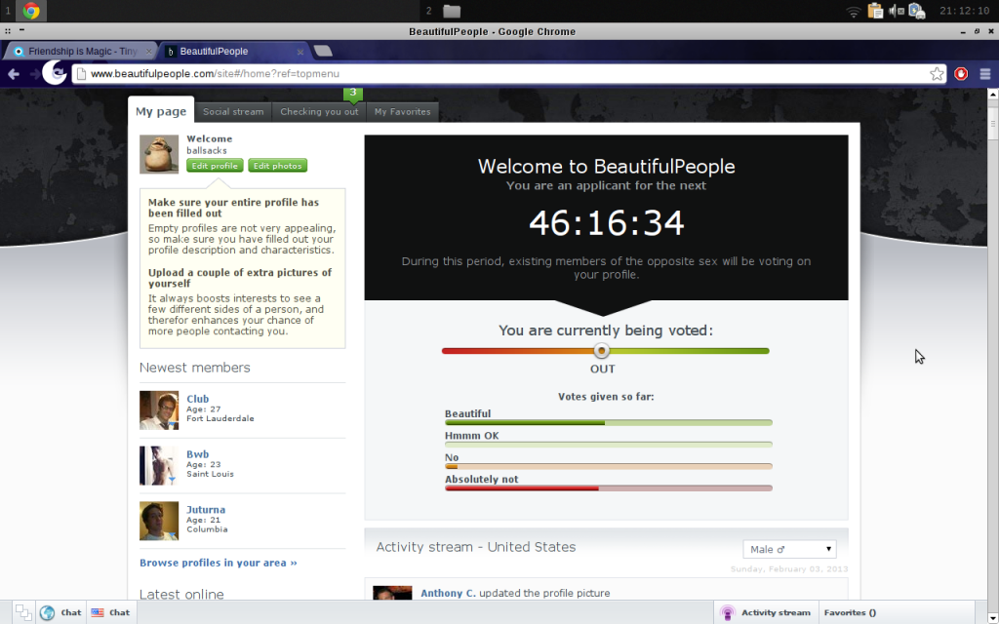The image size is (999, 624).
Task: Switch to the Social stream tab
Action: [233, 111]
